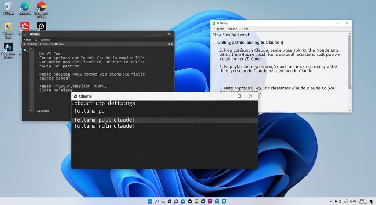Click the green icon in dark window menu bar
This screenshot has width=376, height=205.
pyautogui.click(x=36, y=40)
